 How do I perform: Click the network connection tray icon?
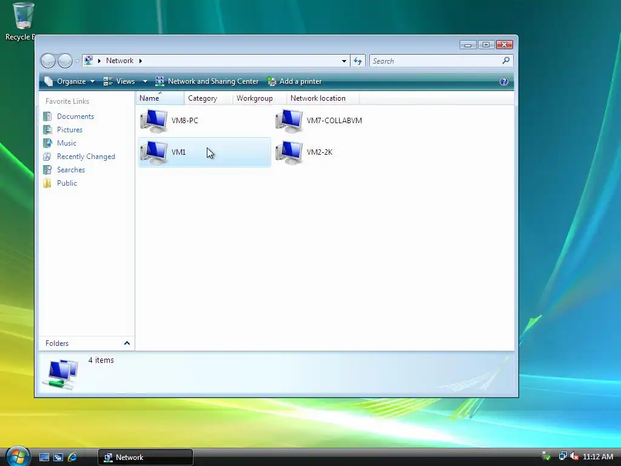tap(562, 456)
